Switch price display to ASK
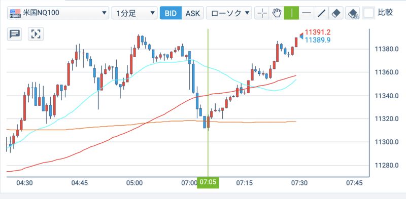The height and width of the screenshot is (199, 406). [x=193, y=13]
